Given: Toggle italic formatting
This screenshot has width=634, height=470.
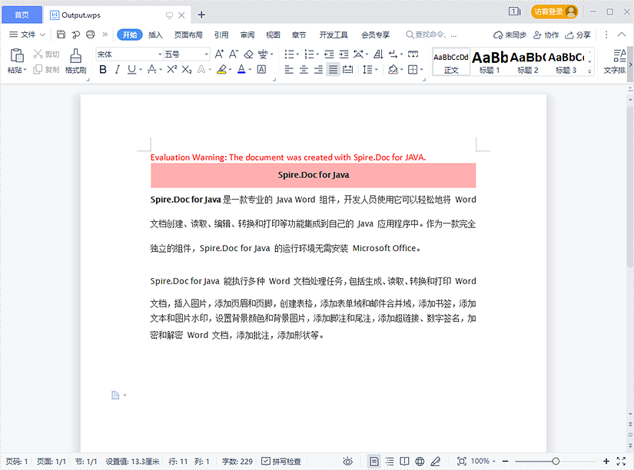Looking at the screenshot, I should tap(118, 69).
